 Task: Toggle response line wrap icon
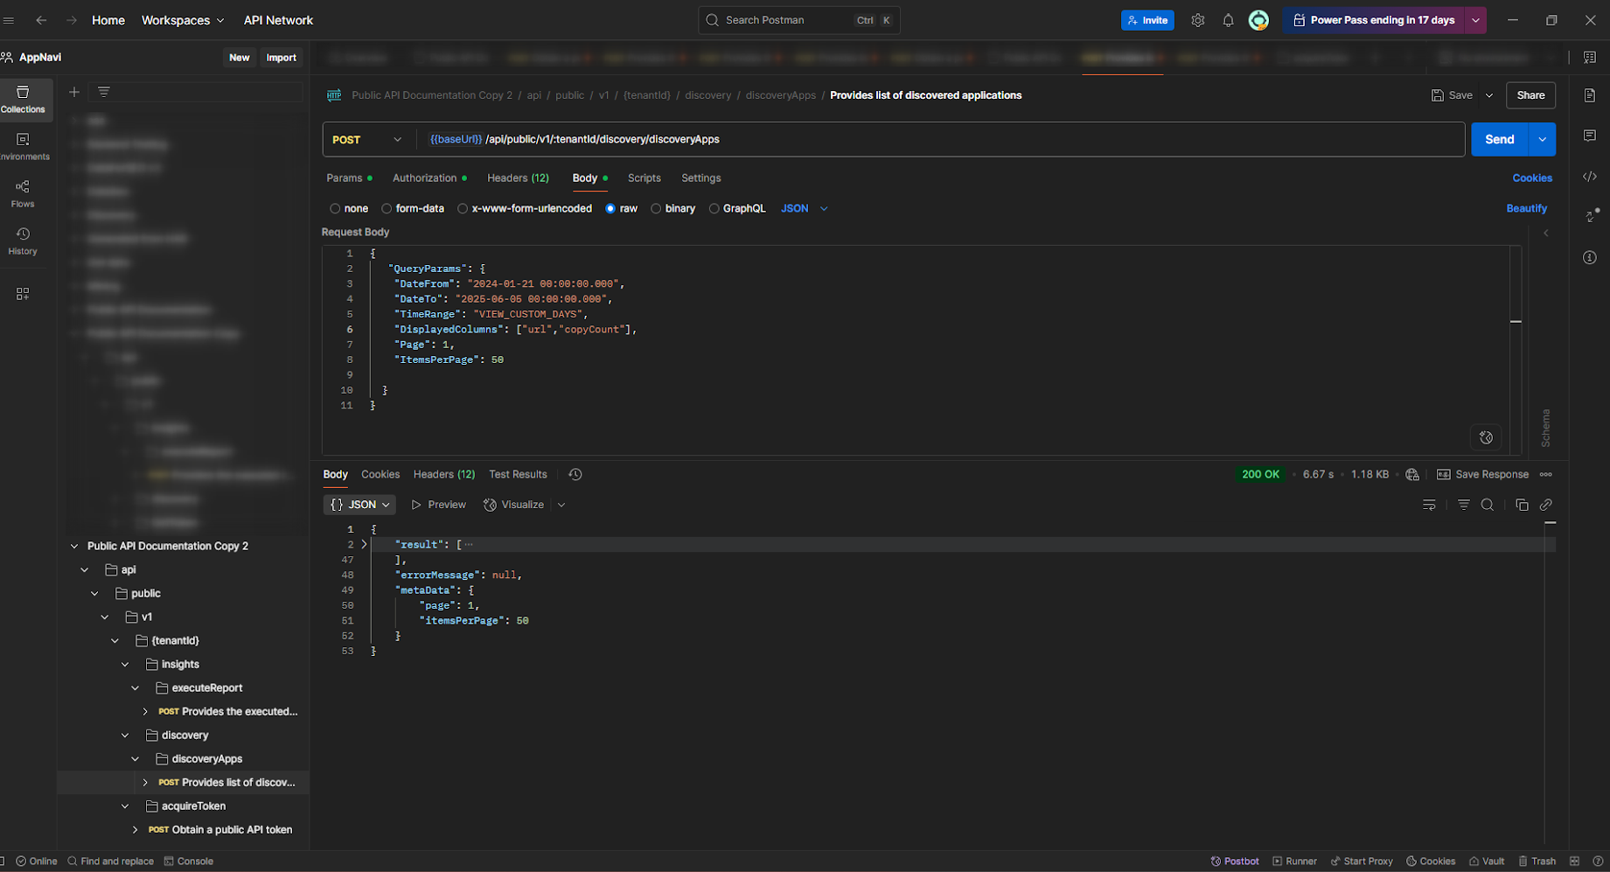point(1429,505)
